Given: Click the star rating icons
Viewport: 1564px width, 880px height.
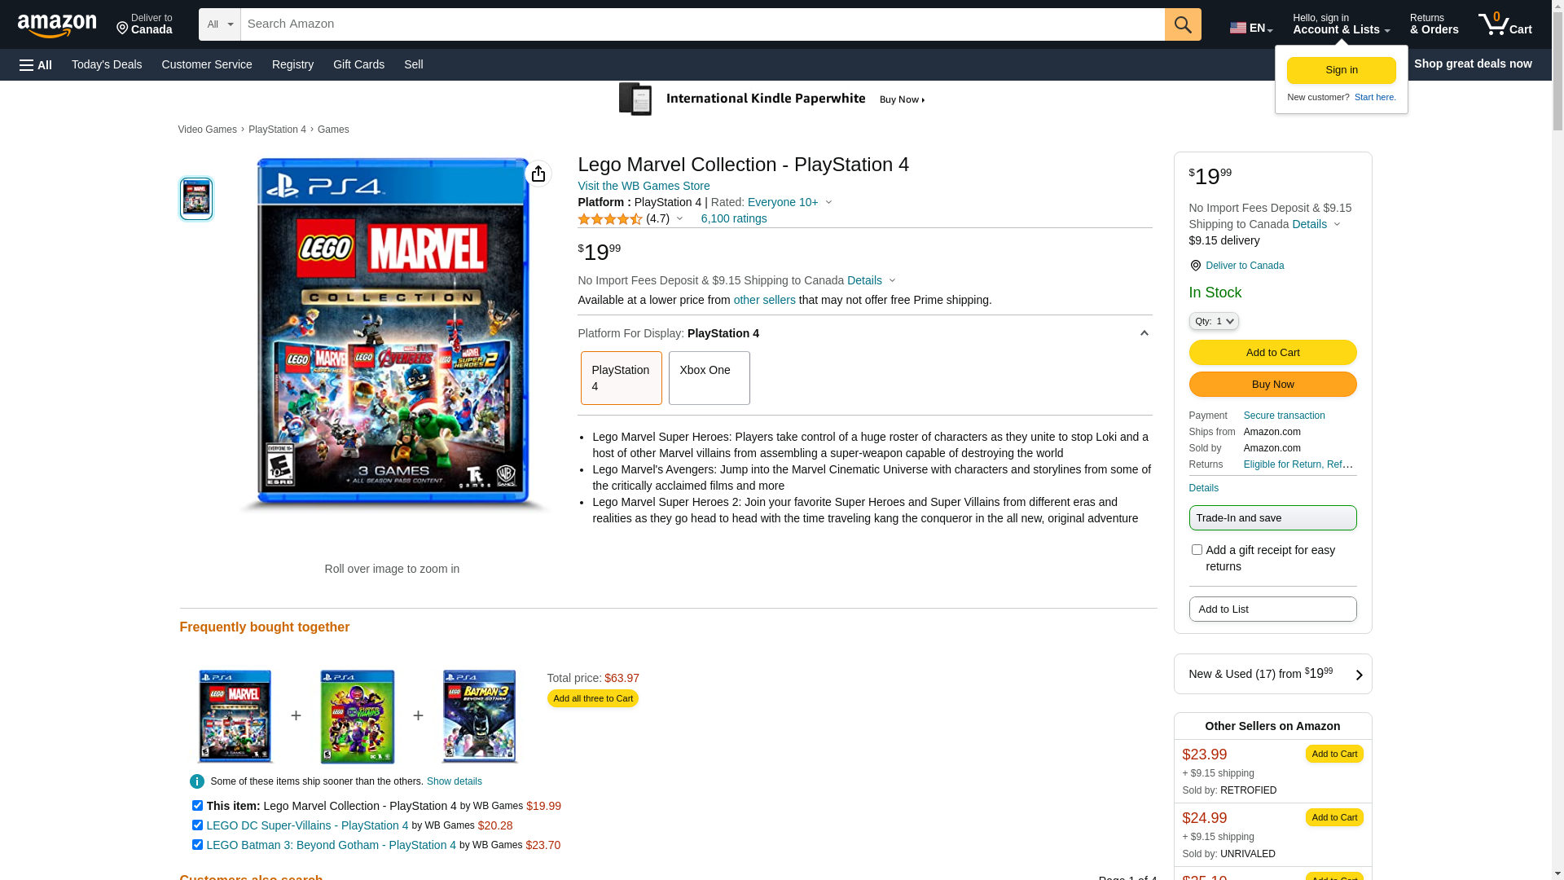Looking at the screenshot, I should coord(609,219).
